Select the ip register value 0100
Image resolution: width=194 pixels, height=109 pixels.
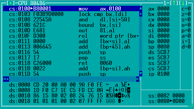[163, 74]
